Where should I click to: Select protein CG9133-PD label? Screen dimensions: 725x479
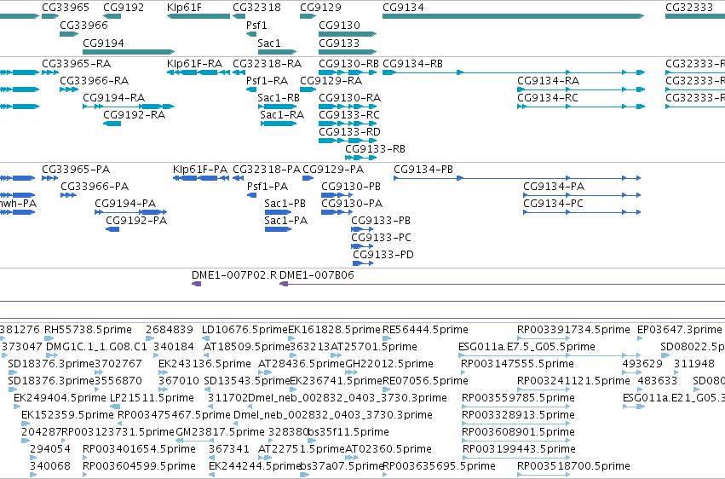pos(383,255)
